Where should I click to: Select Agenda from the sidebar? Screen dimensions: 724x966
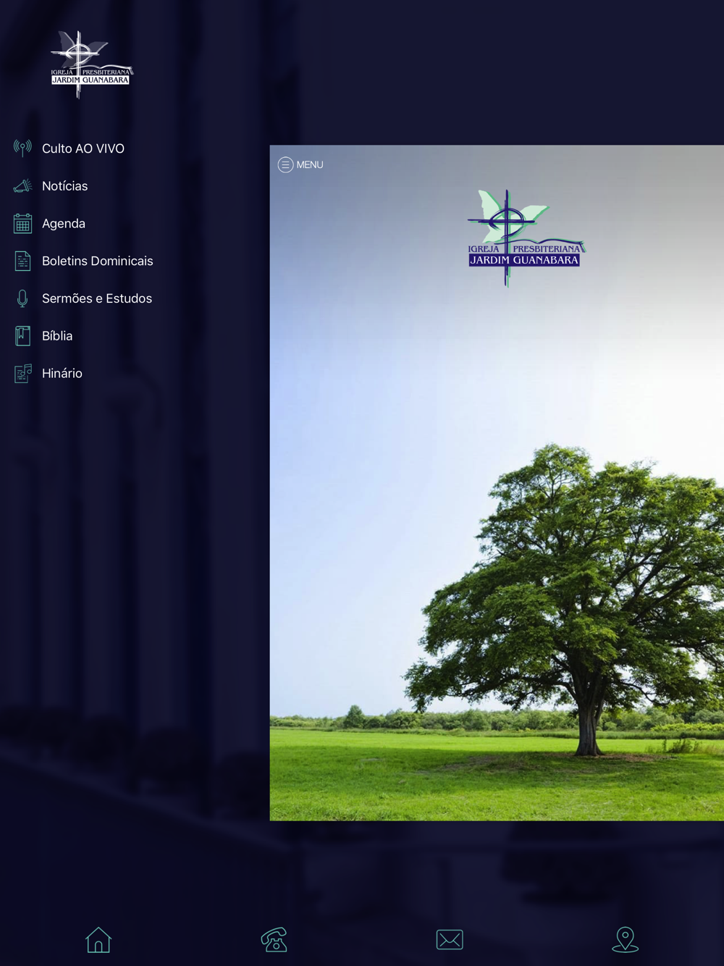(64, 224)
